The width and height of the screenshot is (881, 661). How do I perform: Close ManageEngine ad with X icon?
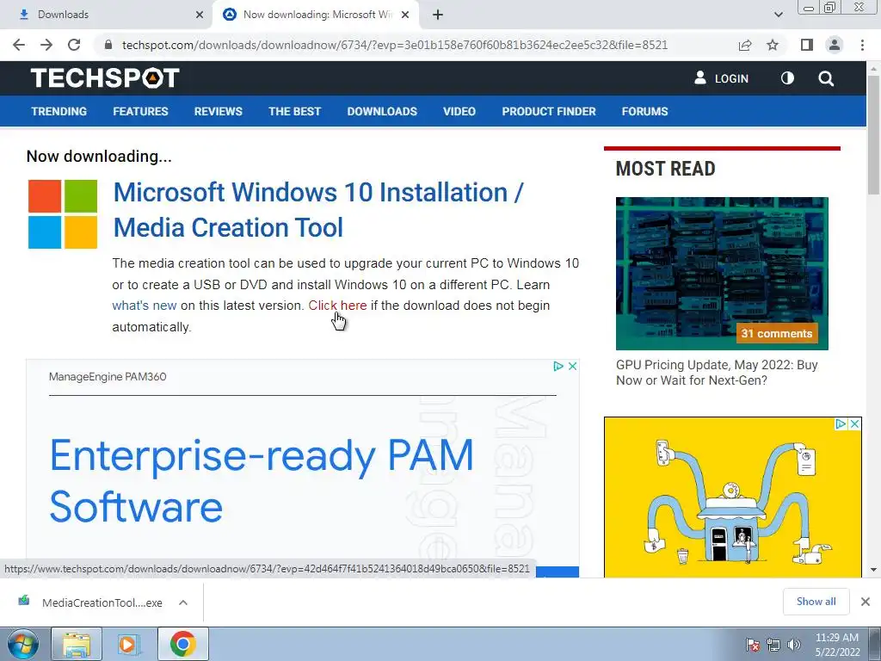[x=572, y=366]
